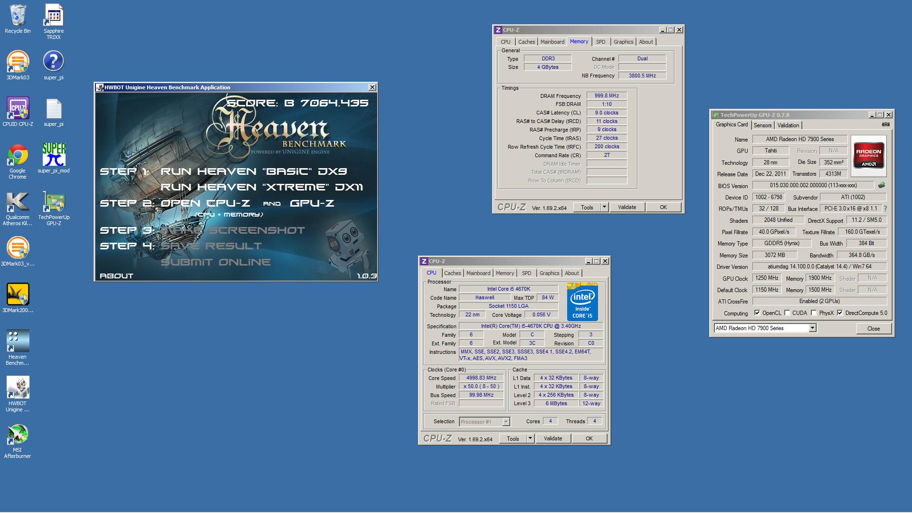This screenshot has width=912, height=513.
Task: Click OK in lower CPU-Z window
Action: (589, 438)
